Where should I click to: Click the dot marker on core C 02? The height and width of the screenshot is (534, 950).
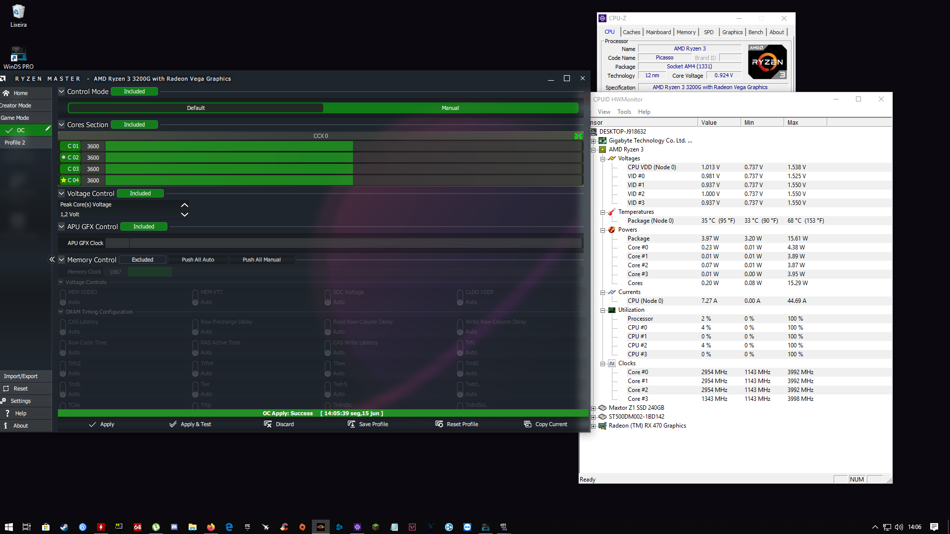pyautogui.click(x=63, y=157)
